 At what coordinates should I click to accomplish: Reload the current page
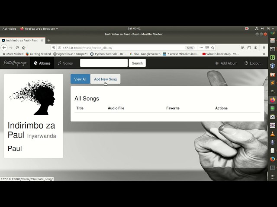click(17, 48)
